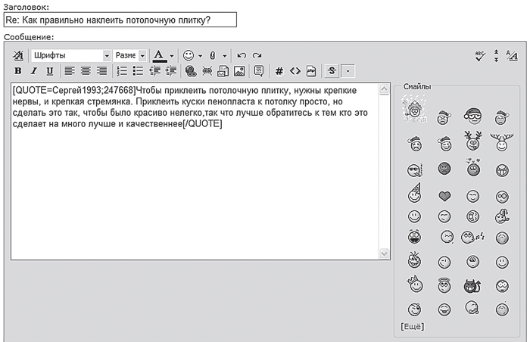Toggle Bold formatting
The width and height of the screenshot is (530, 342).
pyautogui.click(x=18, y=71)
